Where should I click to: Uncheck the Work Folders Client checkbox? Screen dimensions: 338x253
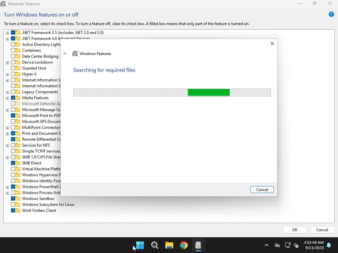[x=13, y=211]
